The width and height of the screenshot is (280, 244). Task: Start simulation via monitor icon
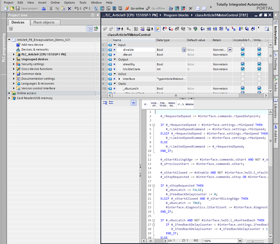tap(114, 8)
